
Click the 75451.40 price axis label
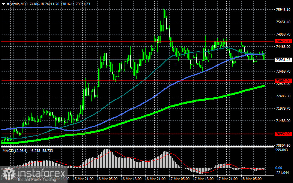283,22
